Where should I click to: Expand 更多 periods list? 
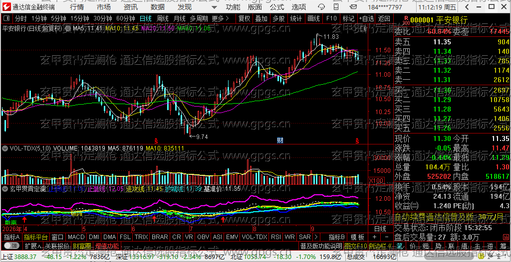[x=220, y=18]
